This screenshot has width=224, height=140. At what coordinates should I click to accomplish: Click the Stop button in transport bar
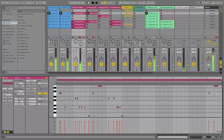point(93,2)
